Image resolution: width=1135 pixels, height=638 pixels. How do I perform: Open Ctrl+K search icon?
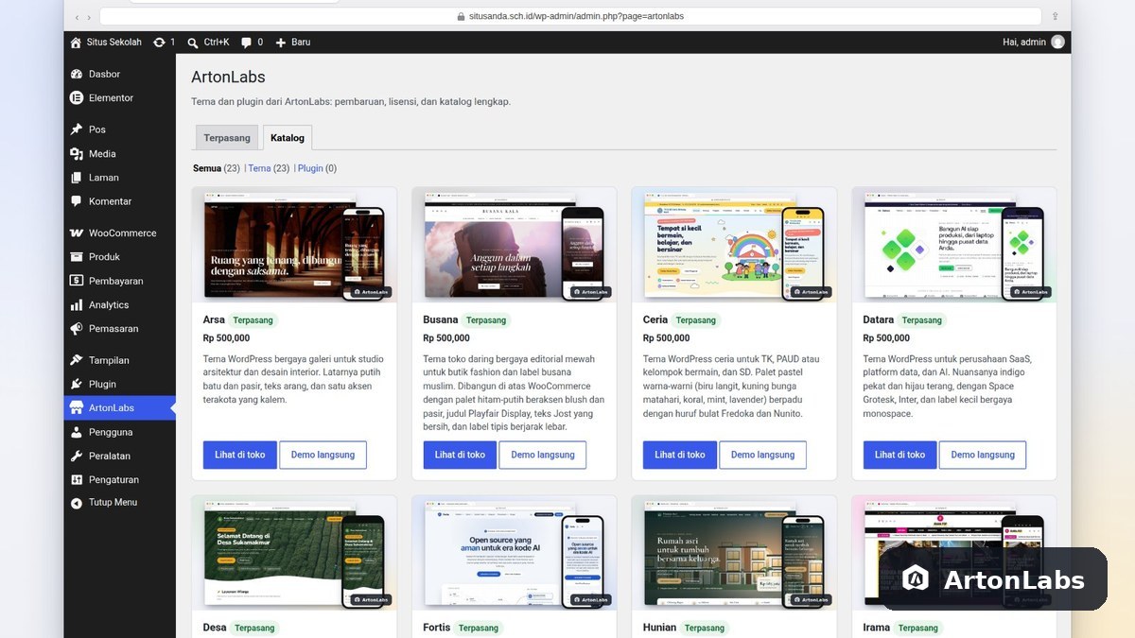193,43
